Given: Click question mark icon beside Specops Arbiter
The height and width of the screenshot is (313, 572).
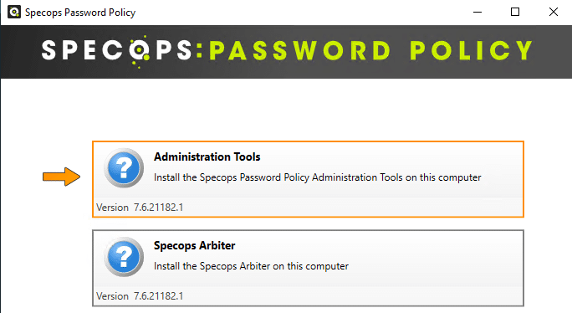Looking at the screenshot, I should pyautogui.click(x=124, y=257).
